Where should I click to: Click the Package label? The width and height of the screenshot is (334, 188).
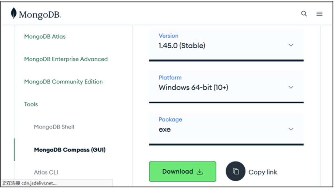[170, 120]
